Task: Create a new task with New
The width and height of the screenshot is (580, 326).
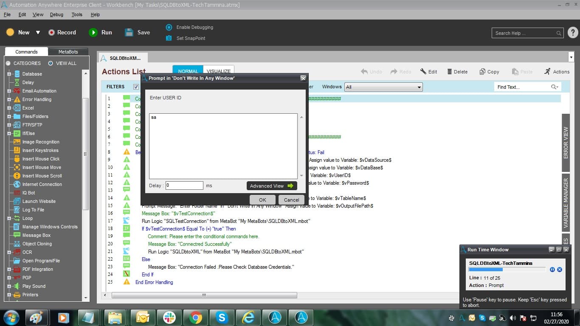Action: point(18,32)
